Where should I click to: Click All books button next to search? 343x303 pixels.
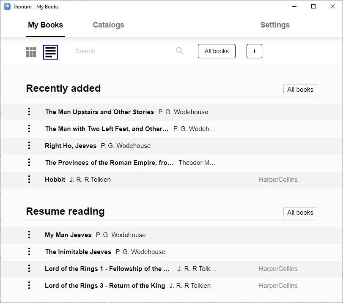coord(217,51)
